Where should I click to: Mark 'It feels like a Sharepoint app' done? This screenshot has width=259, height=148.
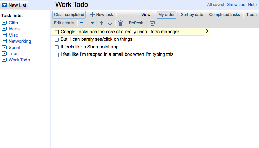[x=57, y=47]
